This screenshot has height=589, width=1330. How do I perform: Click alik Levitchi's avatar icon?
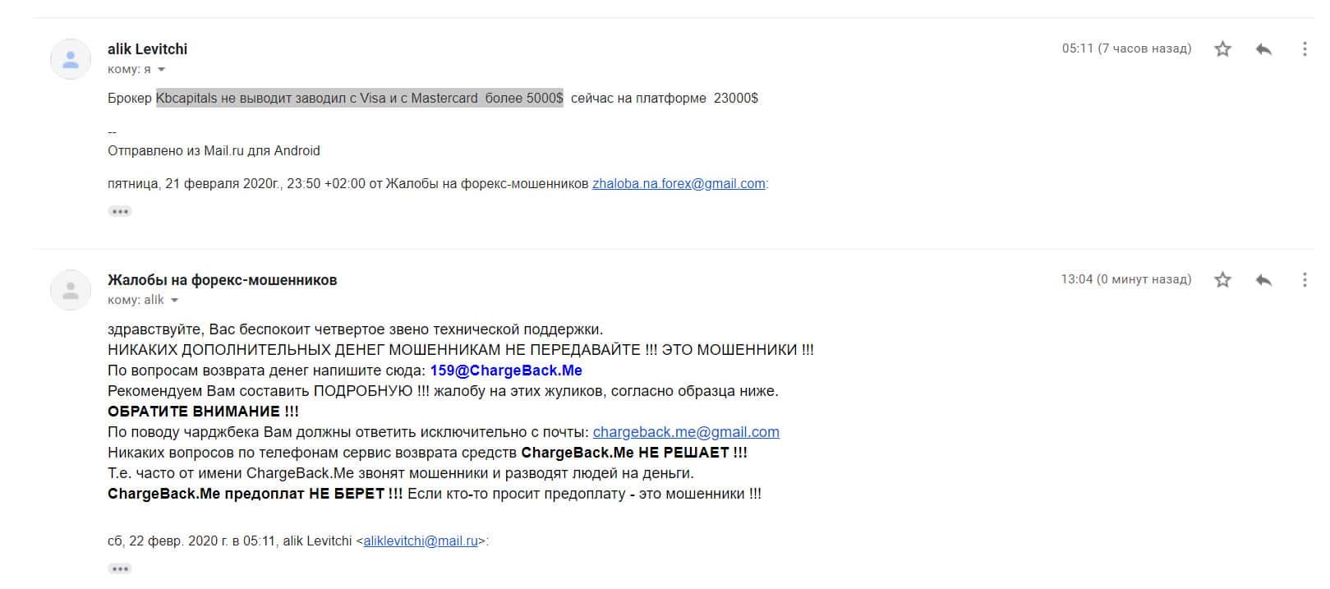coord(71,59)
